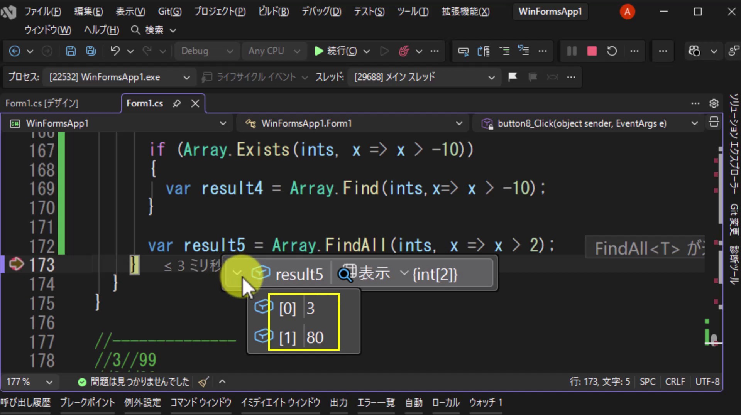Expand the visualizer dropdown arrow beside 表示

pos(404,273)
